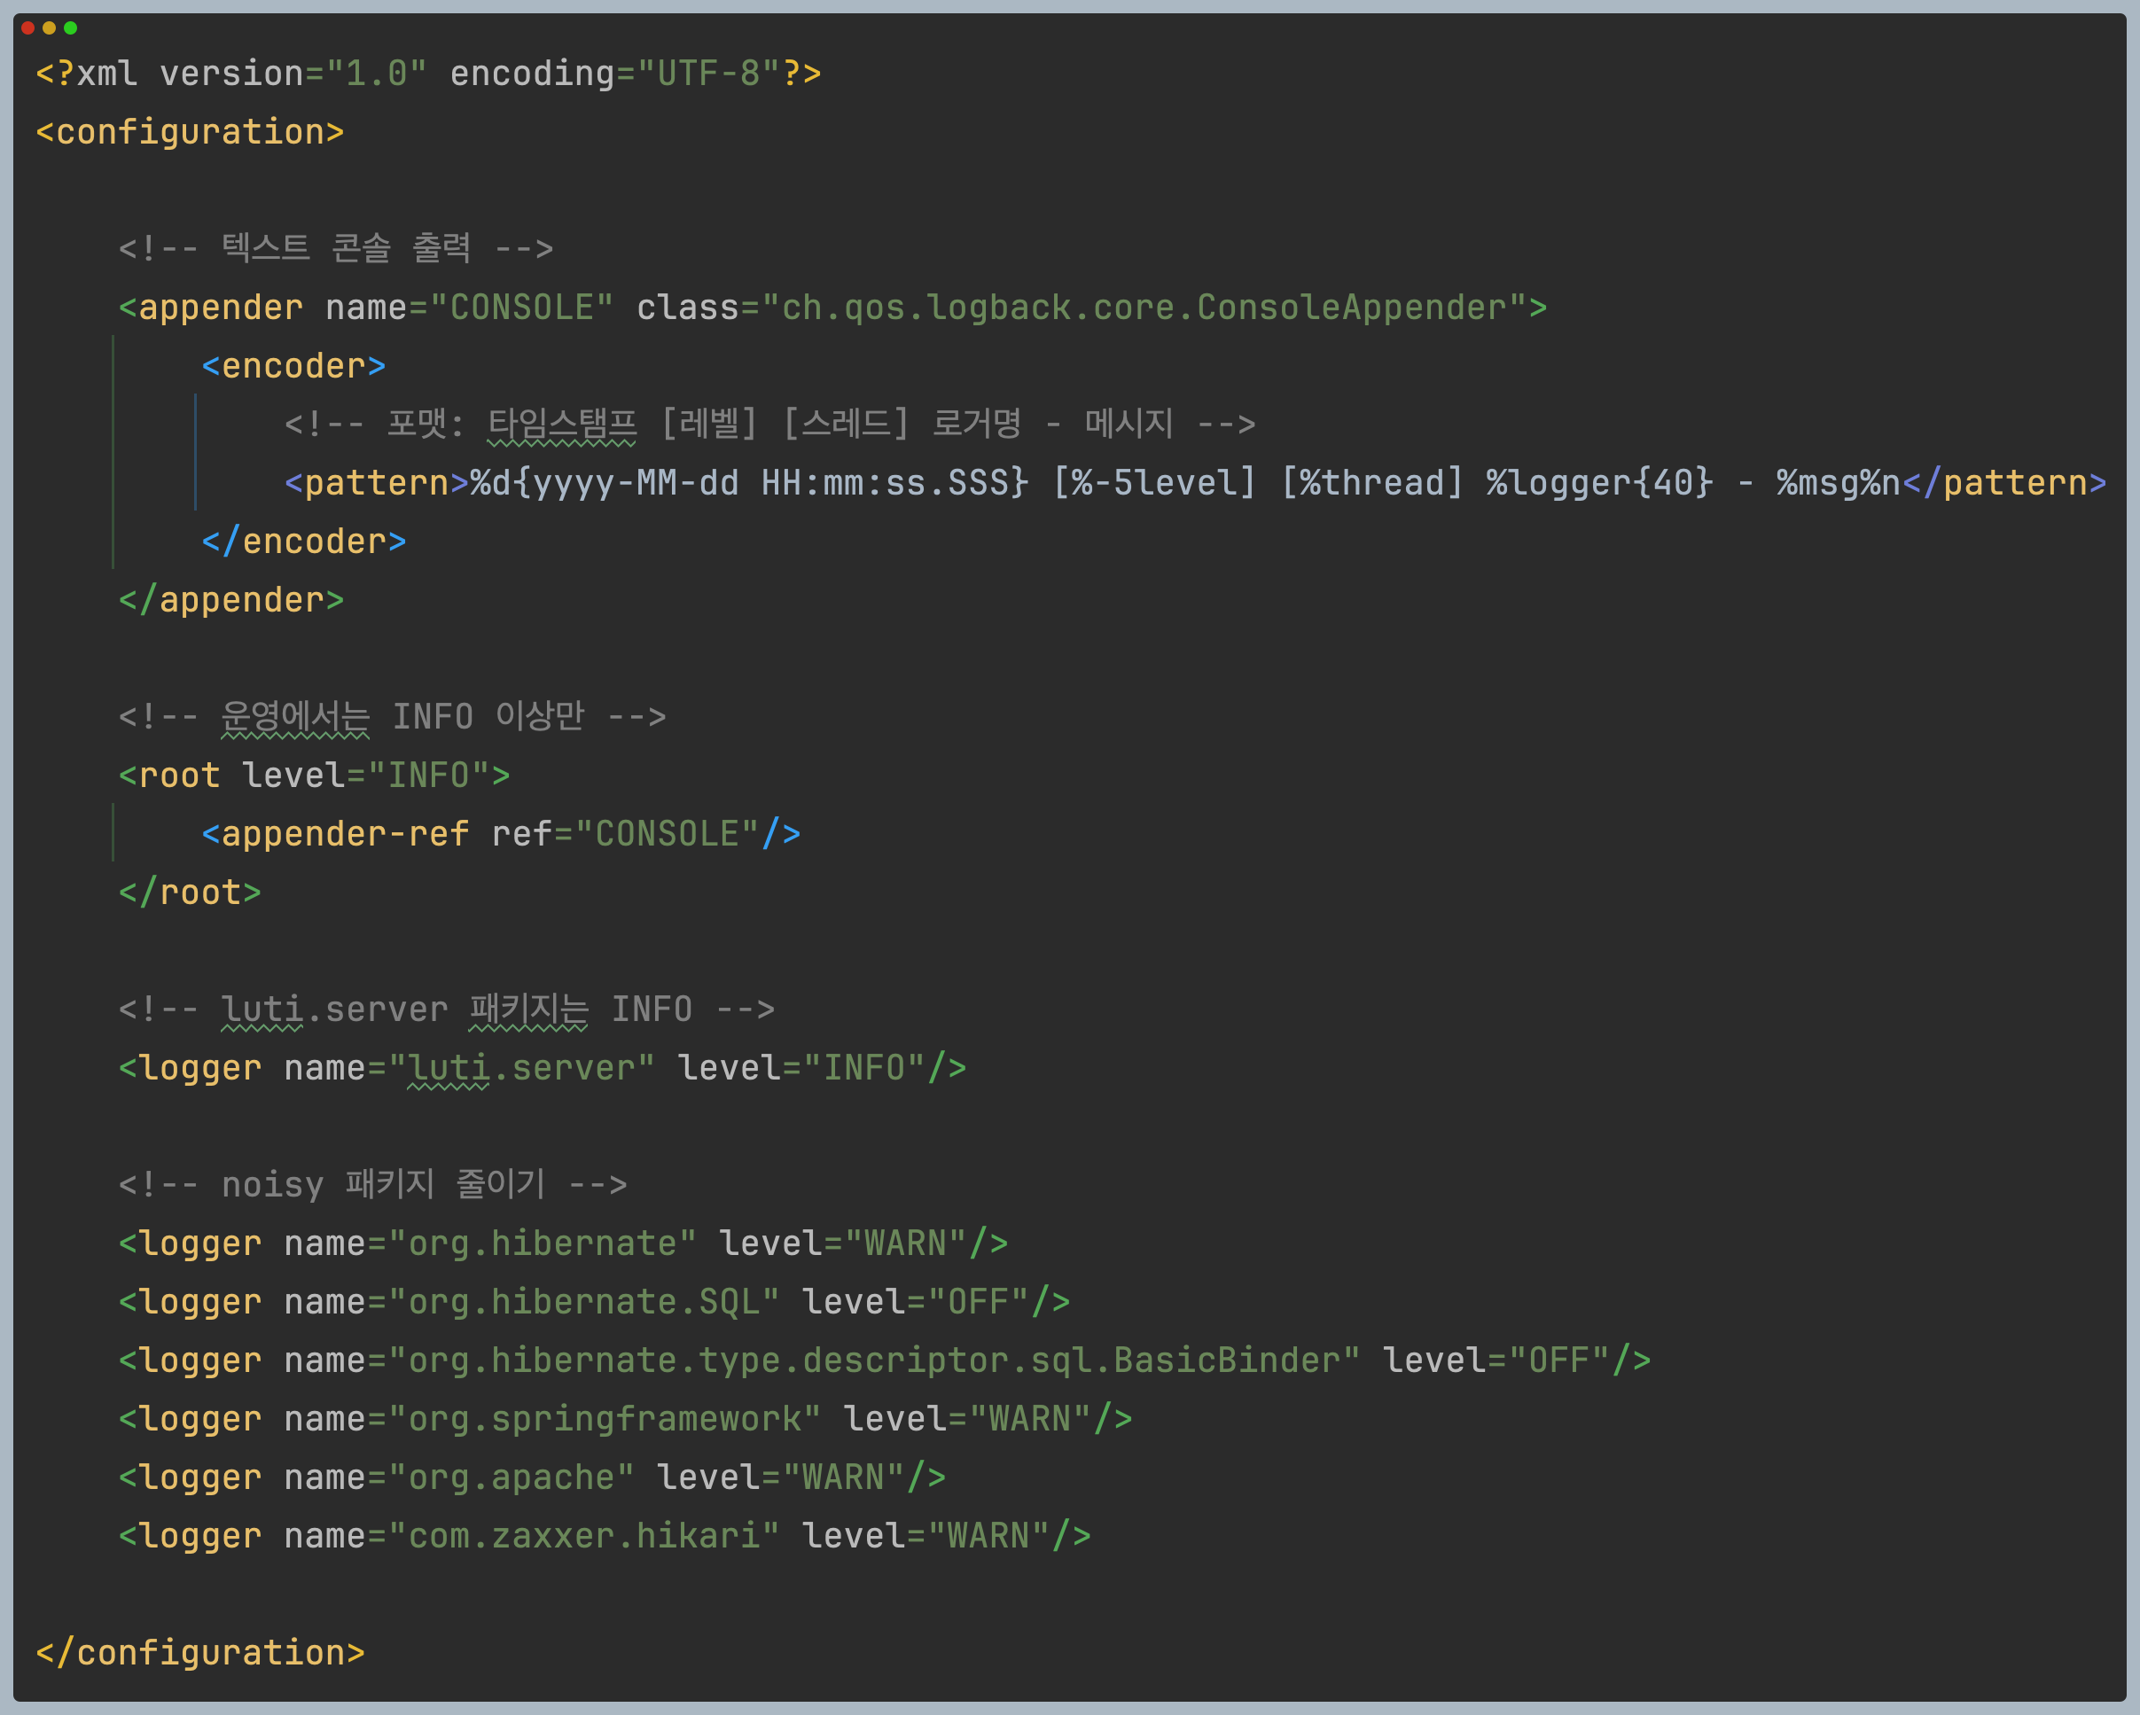The height and width of the screenshot is (1715, 2140).
Task: Click the opening configuration tag
Action: [x=190, y=132]
